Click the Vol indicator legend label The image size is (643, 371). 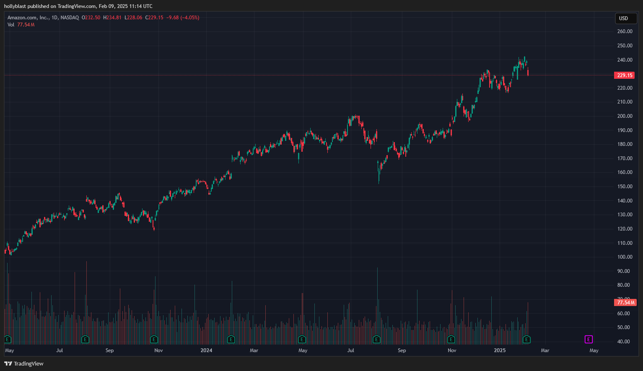pos(11,25)
